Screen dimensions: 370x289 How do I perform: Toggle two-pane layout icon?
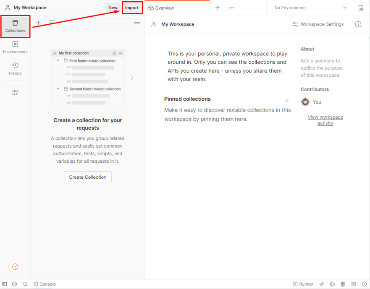tap(354, 284)
